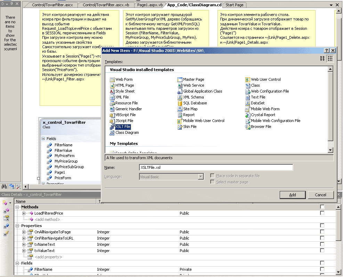Click the Add button
Image resolution: width=343 pixels, height=277 pixels.
(293, 195)
